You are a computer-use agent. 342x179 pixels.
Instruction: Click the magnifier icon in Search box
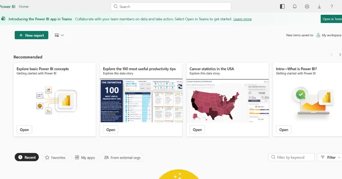(x=116, y=7)
